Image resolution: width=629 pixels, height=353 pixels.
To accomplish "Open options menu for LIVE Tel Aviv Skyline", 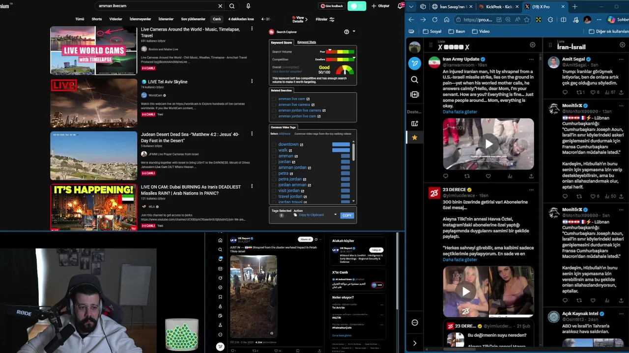I will point(252,81).
